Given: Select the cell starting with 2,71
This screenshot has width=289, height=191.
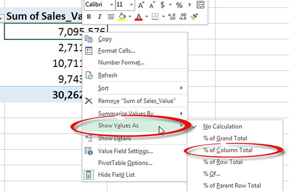Looking at the screenshot, I should tap(43, 47).
